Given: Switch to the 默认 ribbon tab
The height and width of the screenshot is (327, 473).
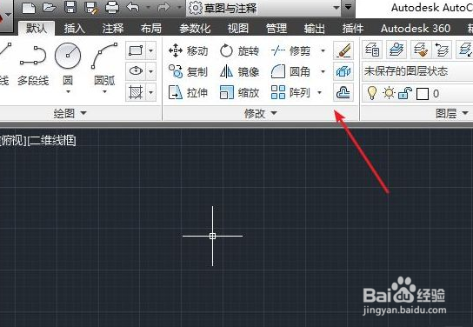Looking at the screenshot, I should [x=37, y=29].
